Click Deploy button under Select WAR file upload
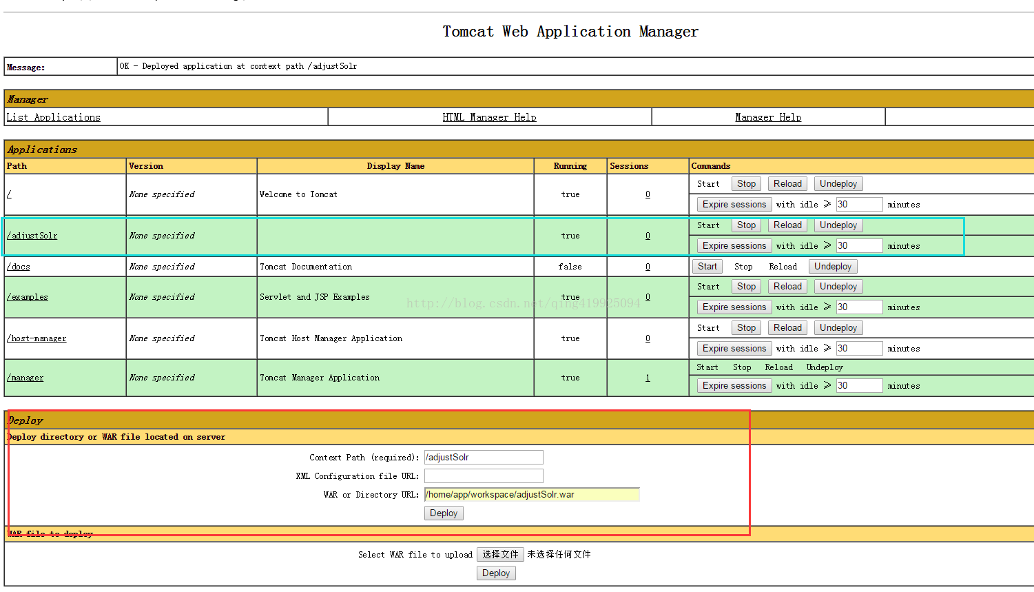 [496, 573]
